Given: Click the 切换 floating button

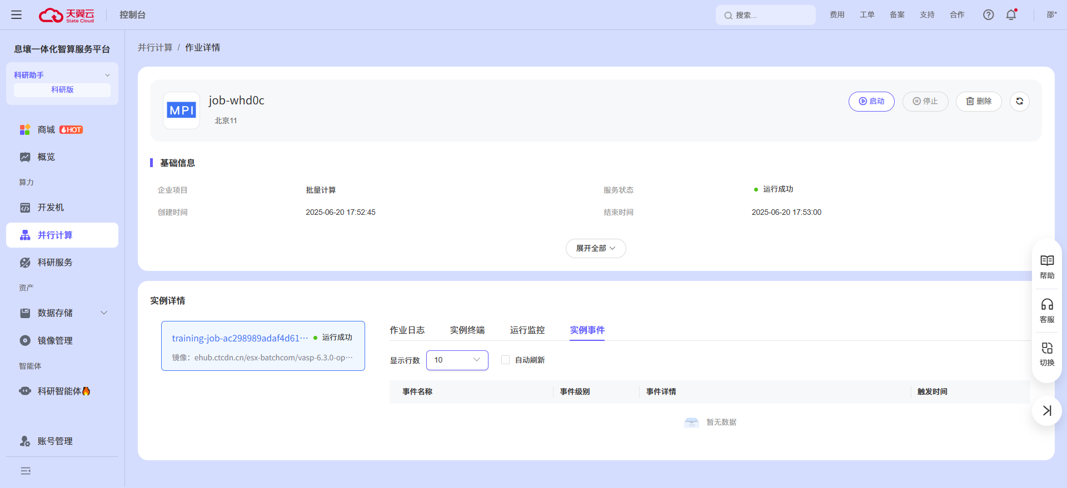Looking at the screenshot, I should (1047, 354).
